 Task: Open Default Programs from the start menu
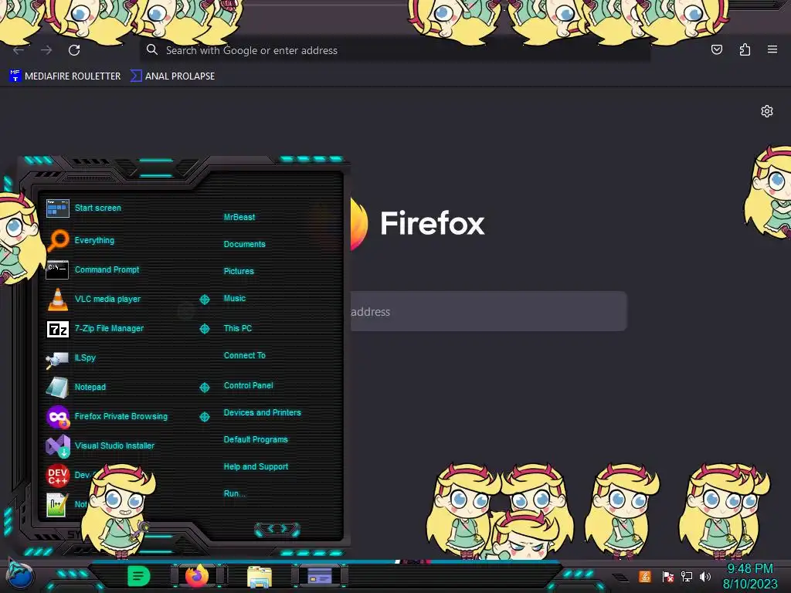[256, 439]
